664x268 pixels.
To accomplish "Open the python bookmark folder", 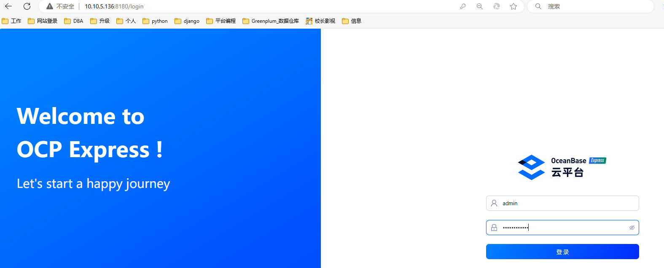I will coord(155,21).
